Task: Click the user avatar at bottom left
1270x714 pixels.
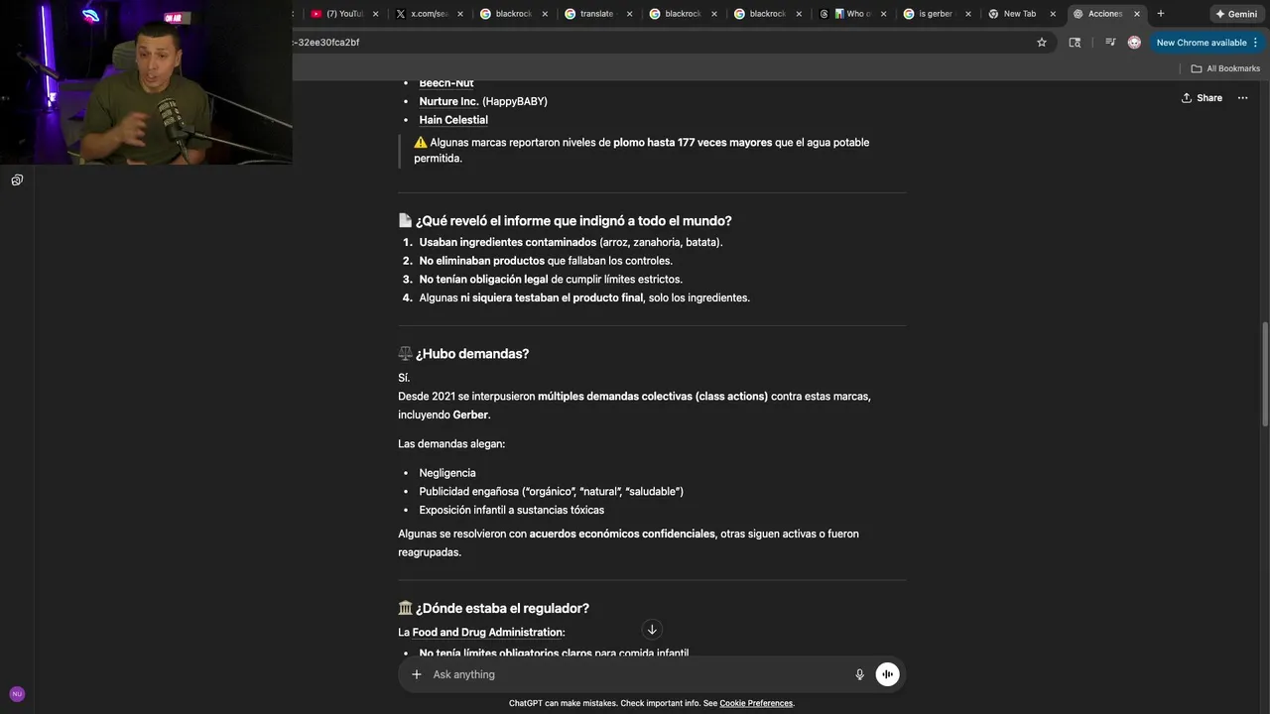Action: point(17,694)
